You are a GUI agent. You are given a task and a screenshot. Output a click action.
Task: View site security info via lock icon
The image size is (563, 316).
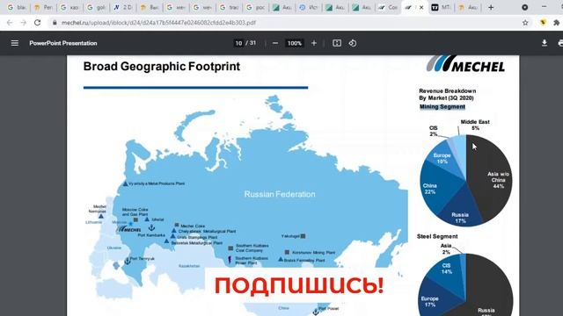tap(55, 23)
